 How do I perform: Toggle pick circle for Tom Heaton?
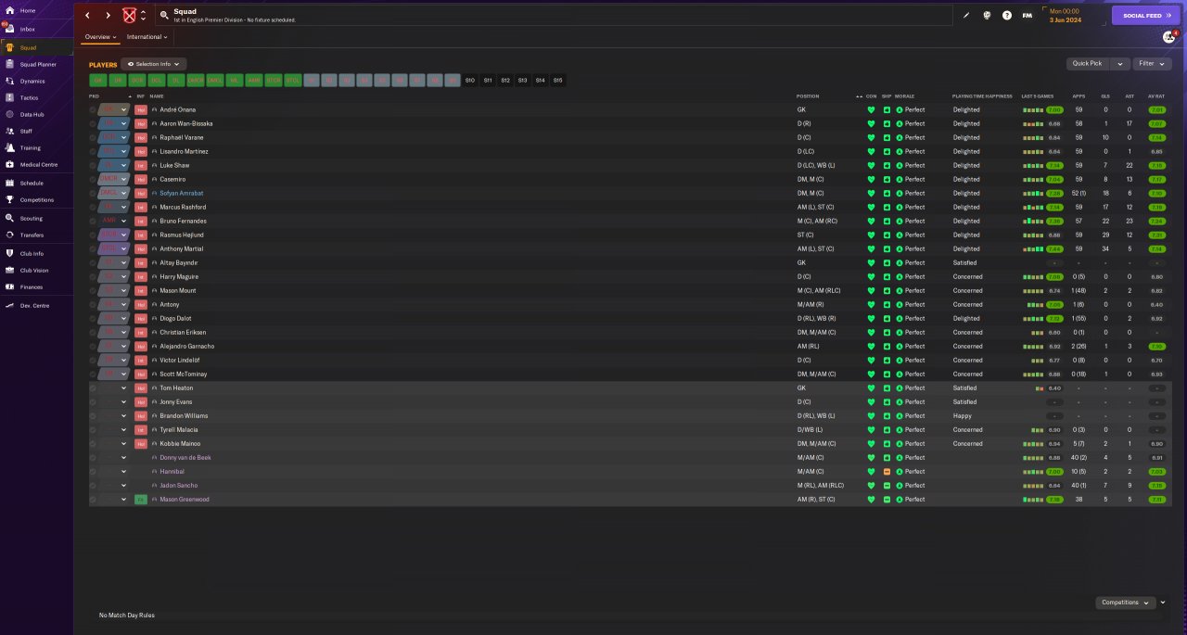coord(93,387)
